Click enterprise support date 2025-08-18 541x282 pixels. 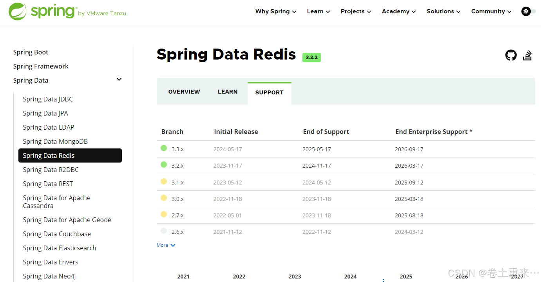click(x=409, y=215)
